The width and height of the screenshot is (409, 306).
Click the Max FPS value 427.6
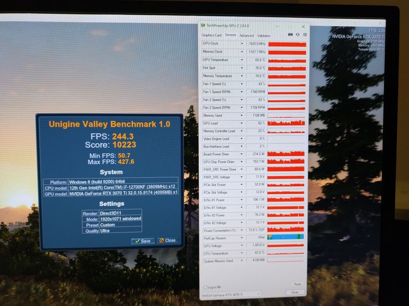[126, 162]
